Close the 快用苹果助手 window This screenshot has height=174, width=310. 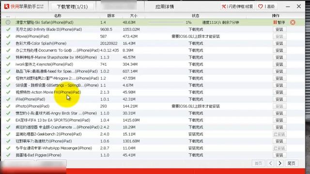(x=299, y=6)
